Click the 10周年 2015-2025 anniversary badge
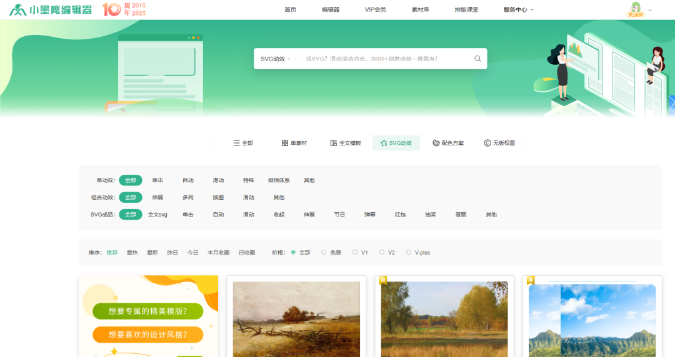Screen dimensions: 675x357 click(124, 9)
